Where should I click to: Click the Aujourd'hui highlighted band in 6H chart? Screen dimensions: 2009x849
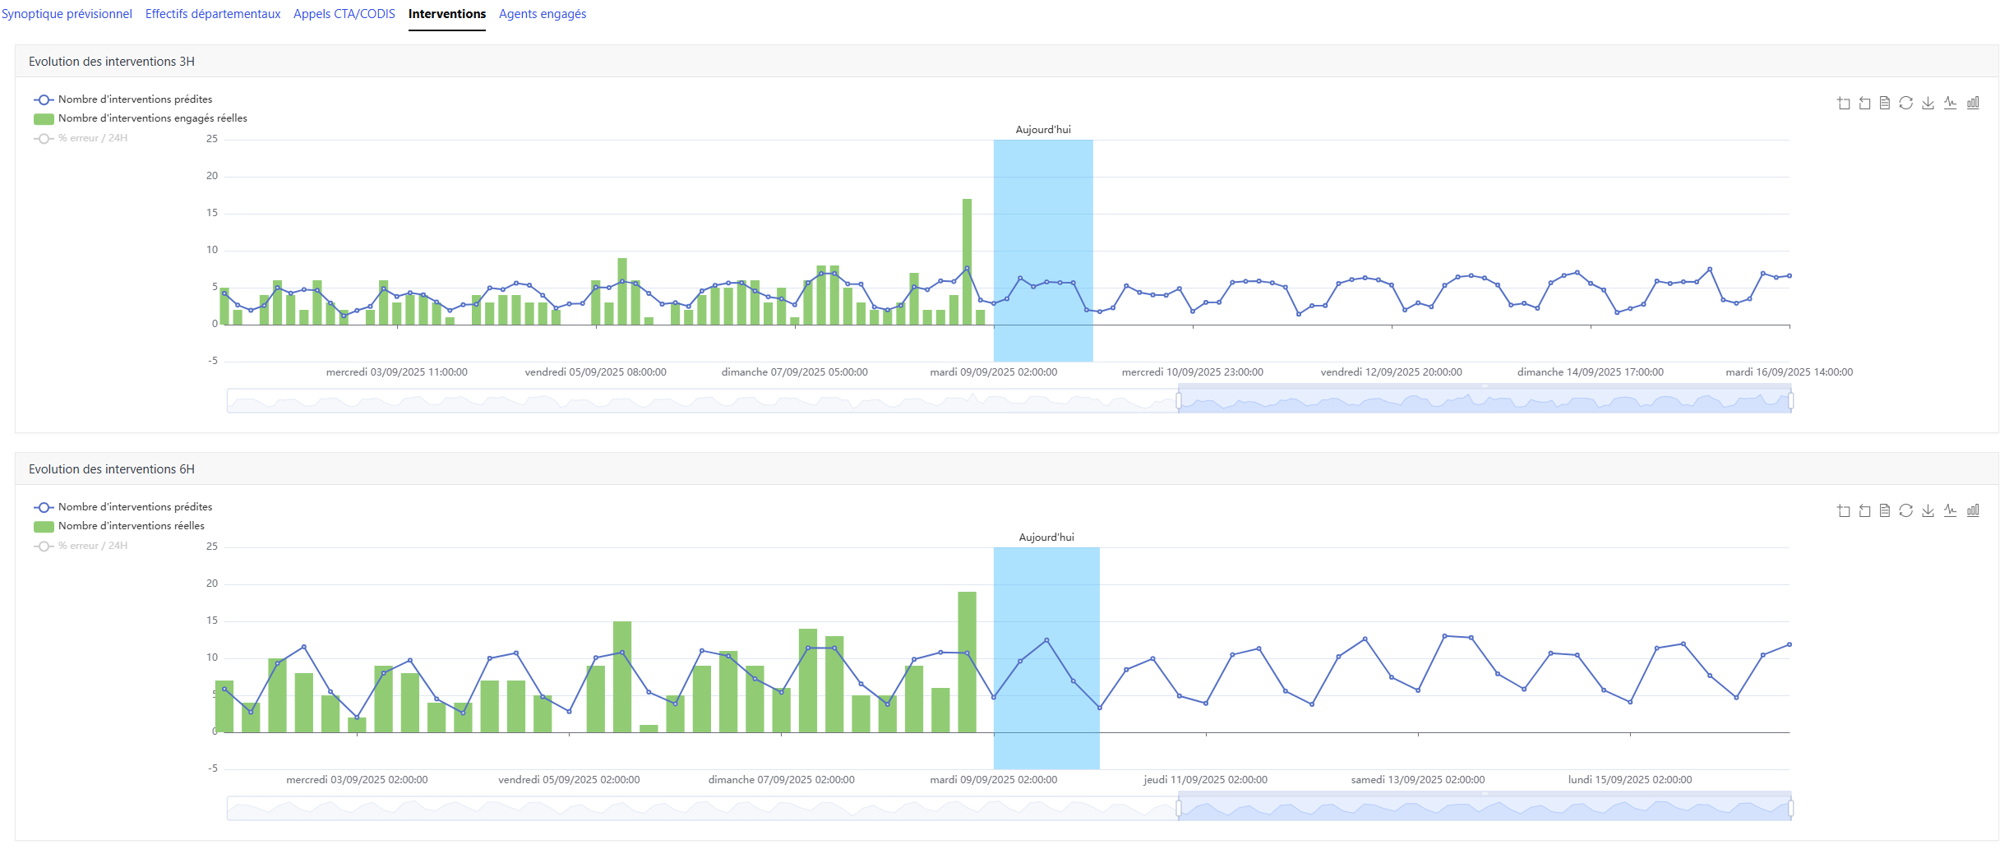coord(1046,658)
